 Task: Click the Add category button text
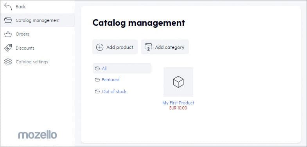[170, 47]
